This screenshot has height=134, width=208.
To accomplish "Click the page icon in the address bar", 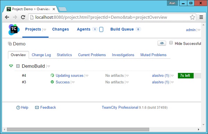I will click(32, 17).
